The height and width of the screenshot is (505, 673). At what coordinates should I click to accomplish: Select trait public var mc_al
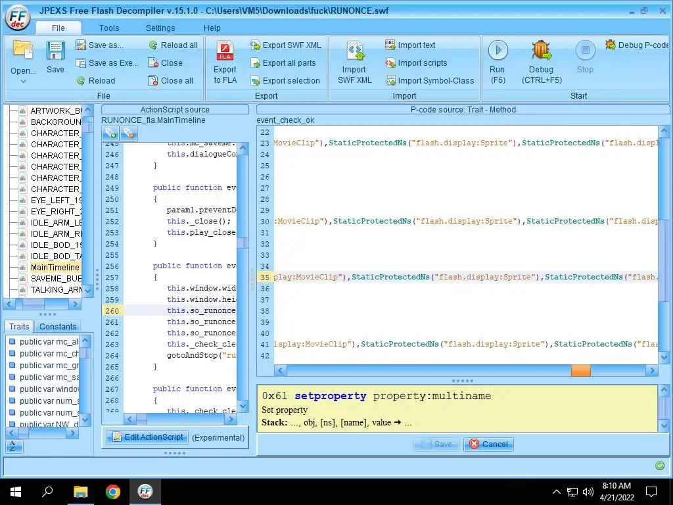tap(44, 342)
